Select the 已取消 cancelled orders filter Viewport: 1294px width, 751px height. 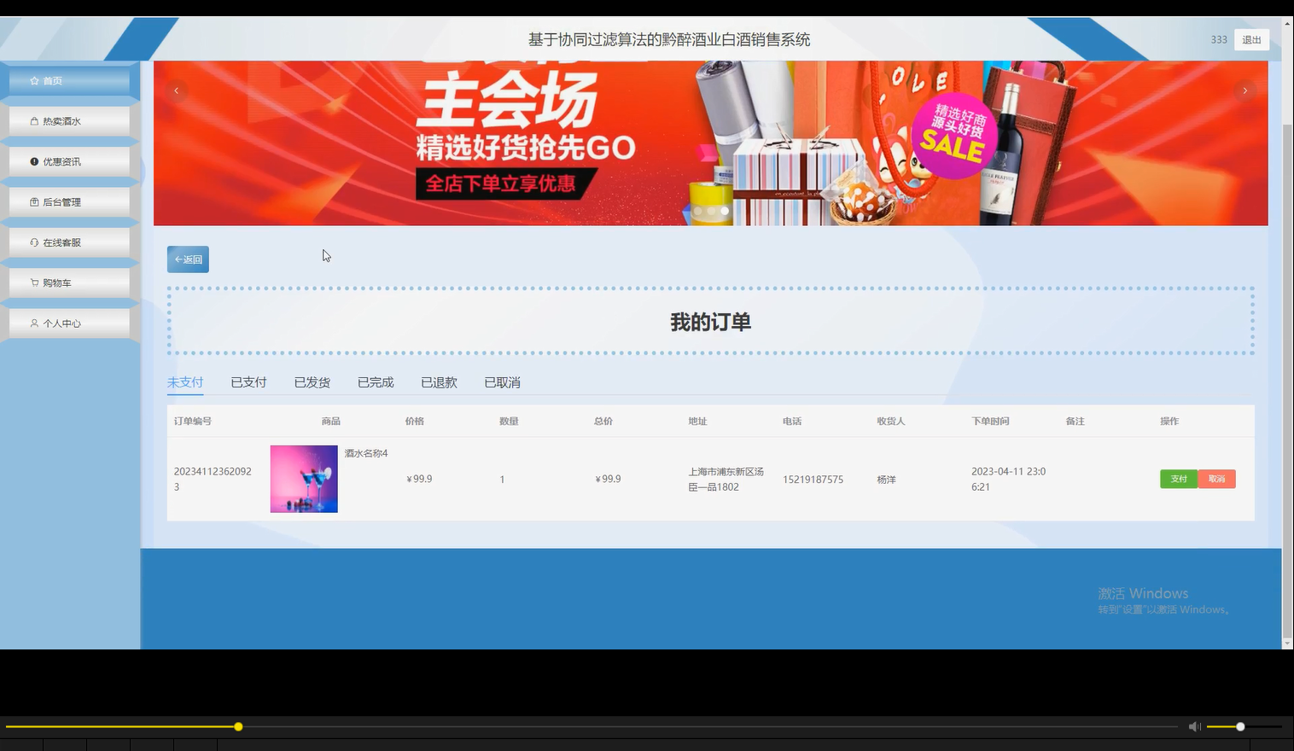[x=502, y=381]
